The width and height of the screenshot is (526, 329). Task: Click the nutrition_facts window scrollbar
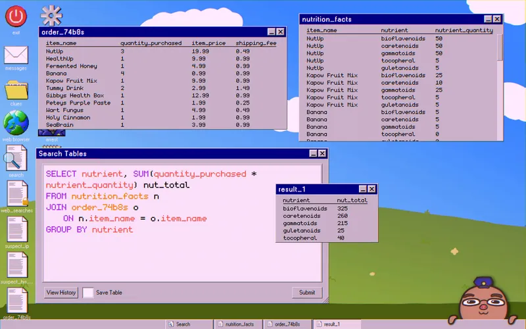pyautogui.click(x=500, y=47)
